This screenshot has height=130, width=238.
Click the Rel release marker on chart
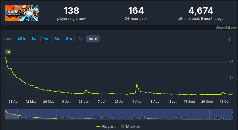[8, 52]
